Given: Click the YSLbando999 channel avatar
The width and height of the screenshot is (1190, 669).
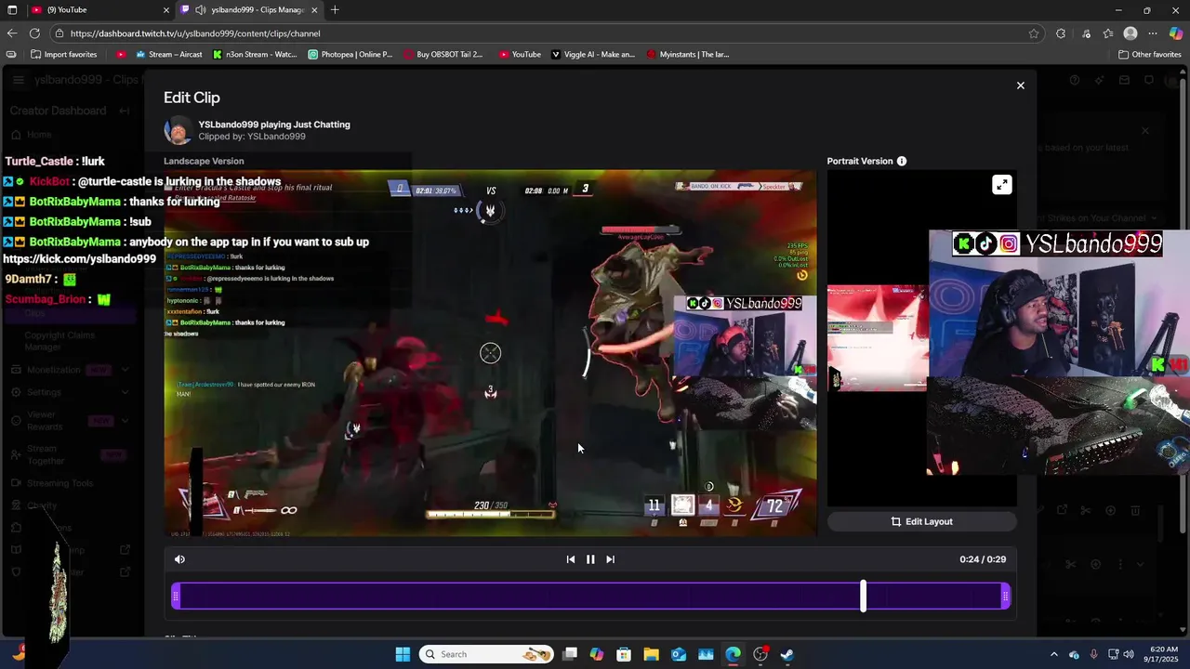Looking at the screenshot, I should point(178,130).
